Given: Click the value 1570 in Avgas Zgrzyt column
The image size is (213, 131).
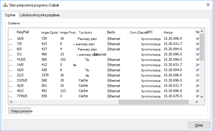Looking at the screenshot, I should click(x=45, y=75).
